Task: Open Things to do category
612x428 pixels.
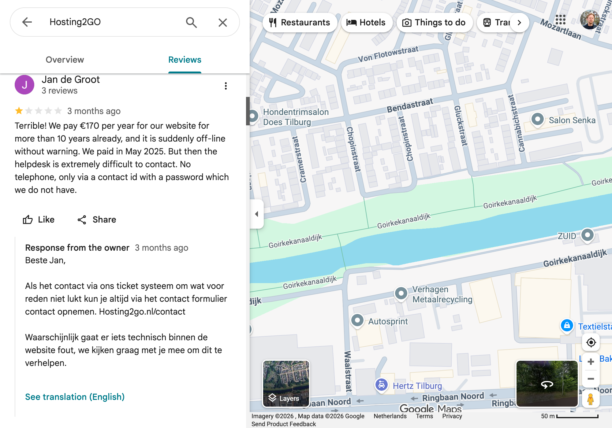Action: (435, 22)
